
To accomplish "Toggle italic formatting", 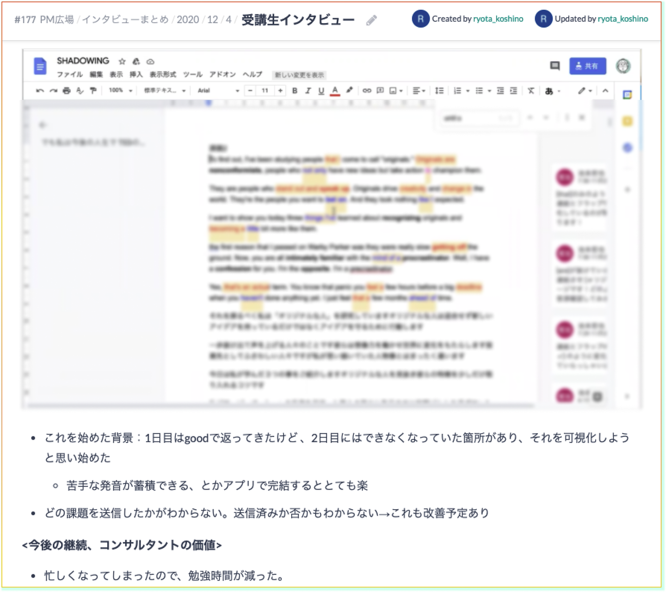I will [308, 91].
